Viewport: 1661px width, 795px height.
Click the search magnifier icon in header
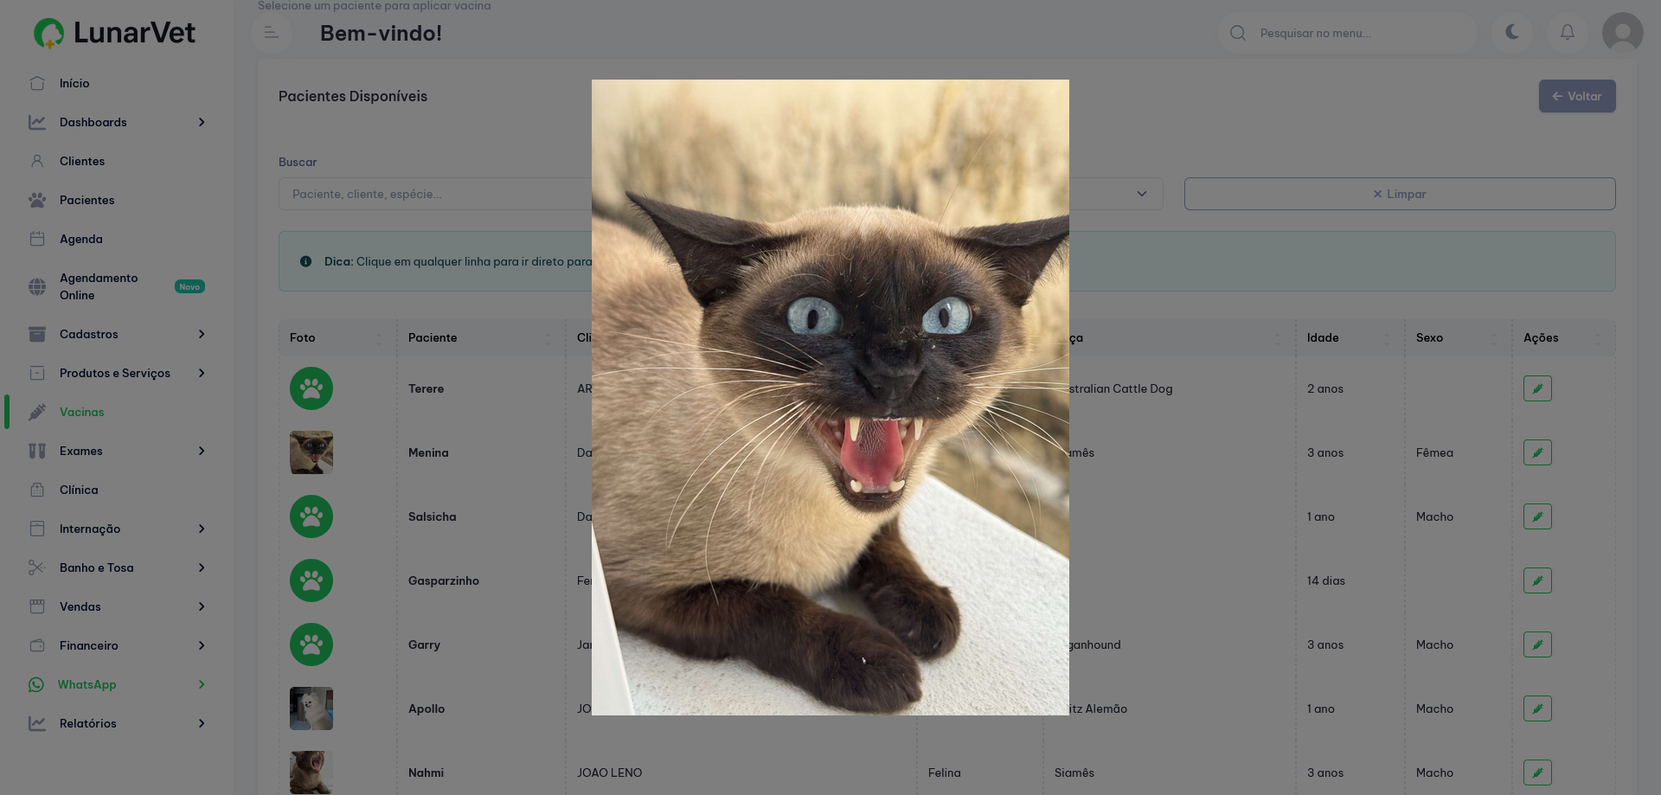pos(1238,33)
